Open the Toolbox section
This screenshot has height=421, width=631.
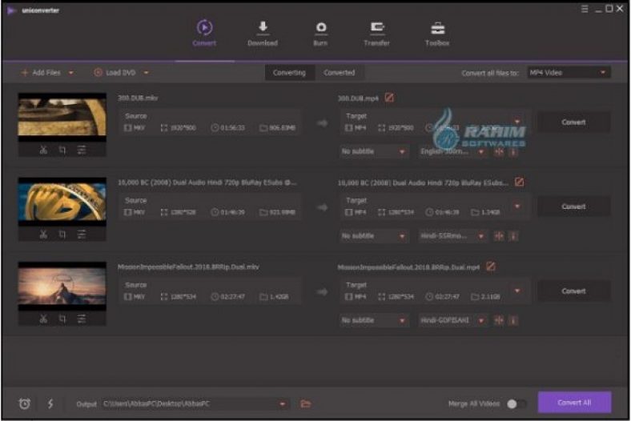pos(437,34)
